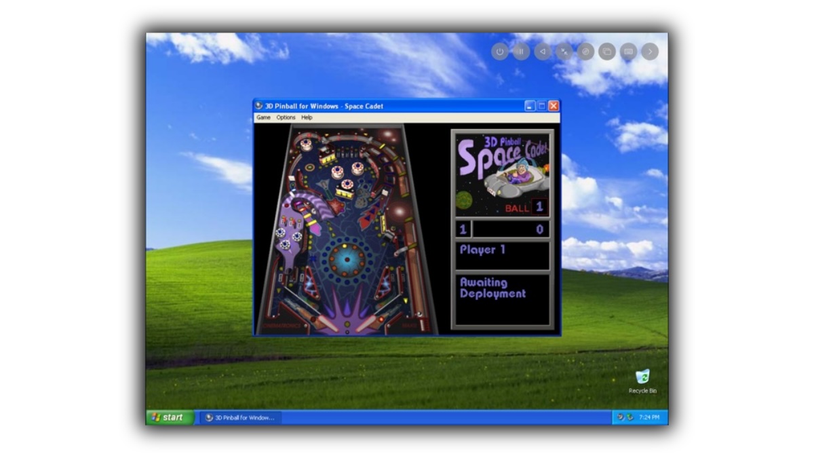The width and height of the screenshot is (814, 458).
Task: Click the 'Awaiting Deployment' message
Action: [x=493, y=288]
